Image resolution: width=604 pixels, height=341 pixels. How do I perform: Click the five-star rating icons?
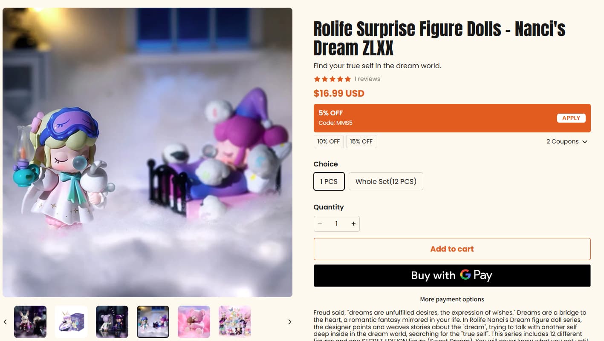tap(332, 79)
